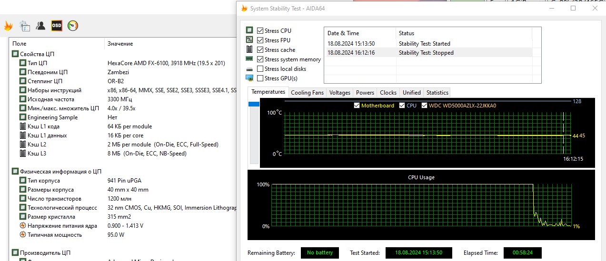
Task: Click the Stress system memory RAM icon
Action: (249, 59)
